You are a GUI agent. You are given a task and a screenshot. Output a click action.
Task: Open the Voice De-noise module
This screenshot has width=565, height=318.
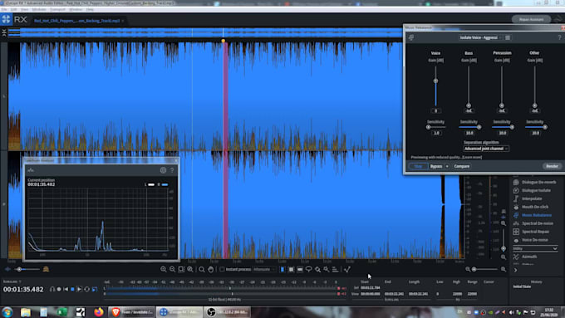(x=530, y=240)
